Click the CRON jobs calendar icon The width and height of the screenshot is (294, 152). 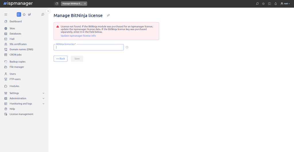point(6,55)
